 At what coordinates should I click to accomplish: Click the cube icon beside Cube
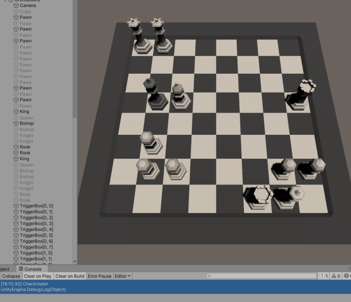click(x=16, y=11)
